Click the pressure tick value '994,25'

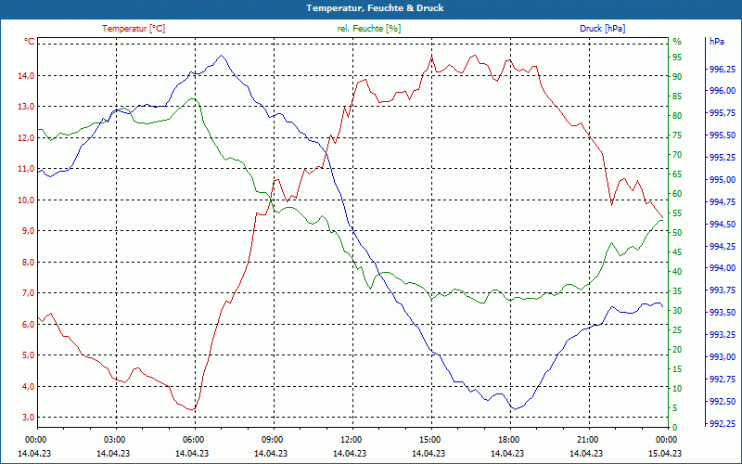coord(723,246)
